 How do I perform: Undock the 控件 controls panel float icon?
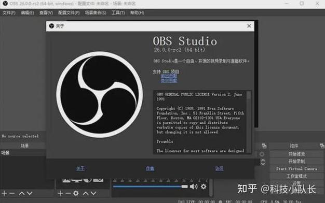pyautogui.click(x=322, y=146)
